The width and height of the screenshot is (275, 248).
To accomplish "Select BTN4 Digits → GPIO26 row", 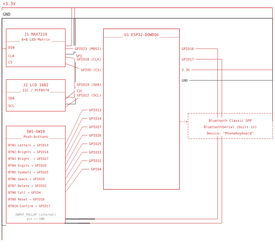I will coord(27,166).
